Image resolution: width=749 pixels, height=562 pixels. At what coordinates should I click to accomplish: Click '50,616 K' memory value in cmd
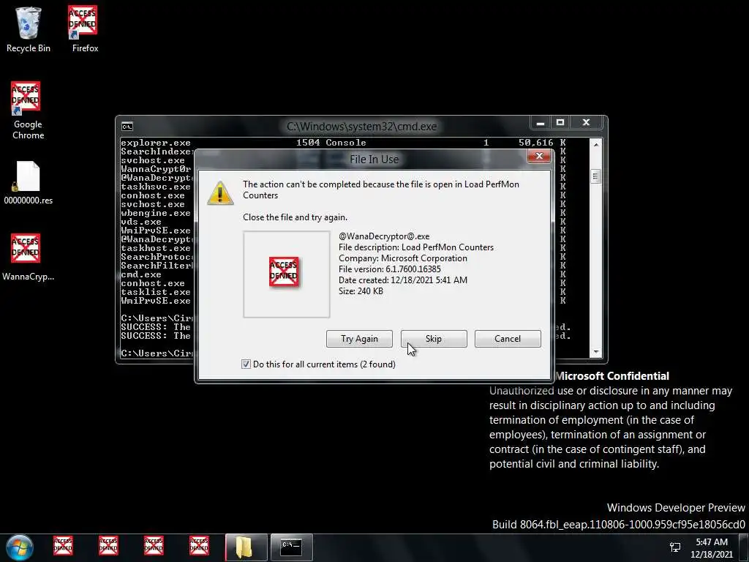click(x=542, y=143)
